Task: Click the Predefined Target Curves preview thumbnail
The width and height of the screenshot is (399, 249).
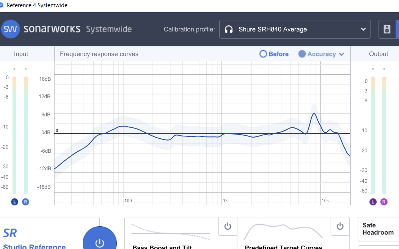Action: pos(283,232)
